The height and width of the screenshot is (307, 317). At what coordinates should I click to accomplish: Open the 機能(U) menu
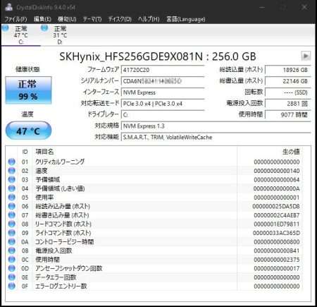67,19
